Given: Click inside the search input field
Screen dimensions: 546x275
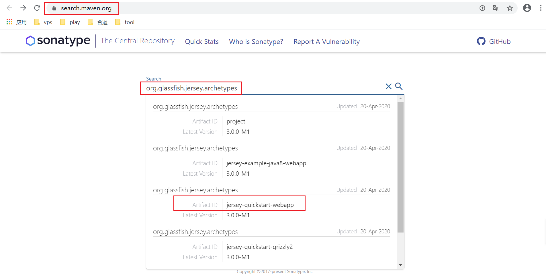Looking at the screenshot, I should [191, 88].
